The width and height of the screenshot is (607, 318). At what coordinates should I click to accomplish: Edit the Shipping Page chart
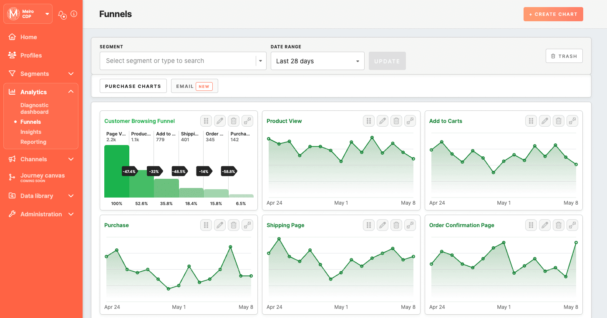click(382, 225)
